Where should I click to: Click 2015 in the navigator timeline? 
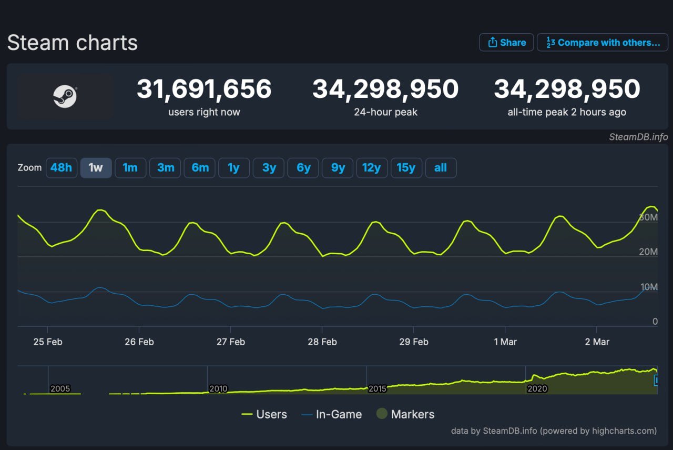click(x=377, y=389)
